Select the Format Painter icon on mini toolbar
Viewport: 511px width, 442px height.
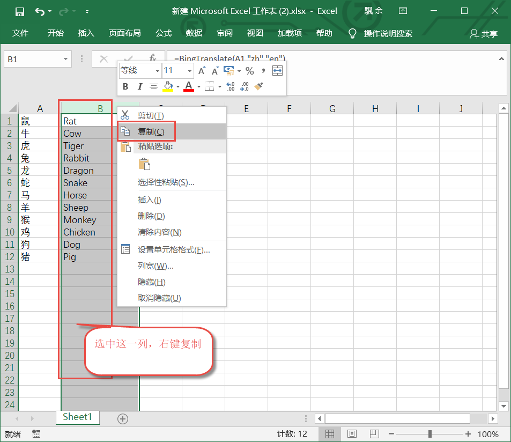tap(258, 86)
